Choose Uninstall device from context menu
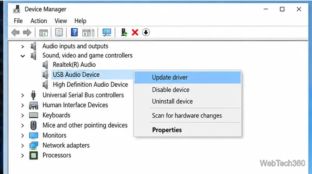The height and width of the screenshot is (174, 312). point(188,101)
